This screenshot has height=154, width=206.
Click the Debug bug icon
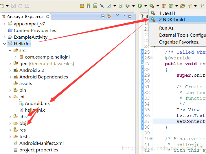(x=128, y=6)
